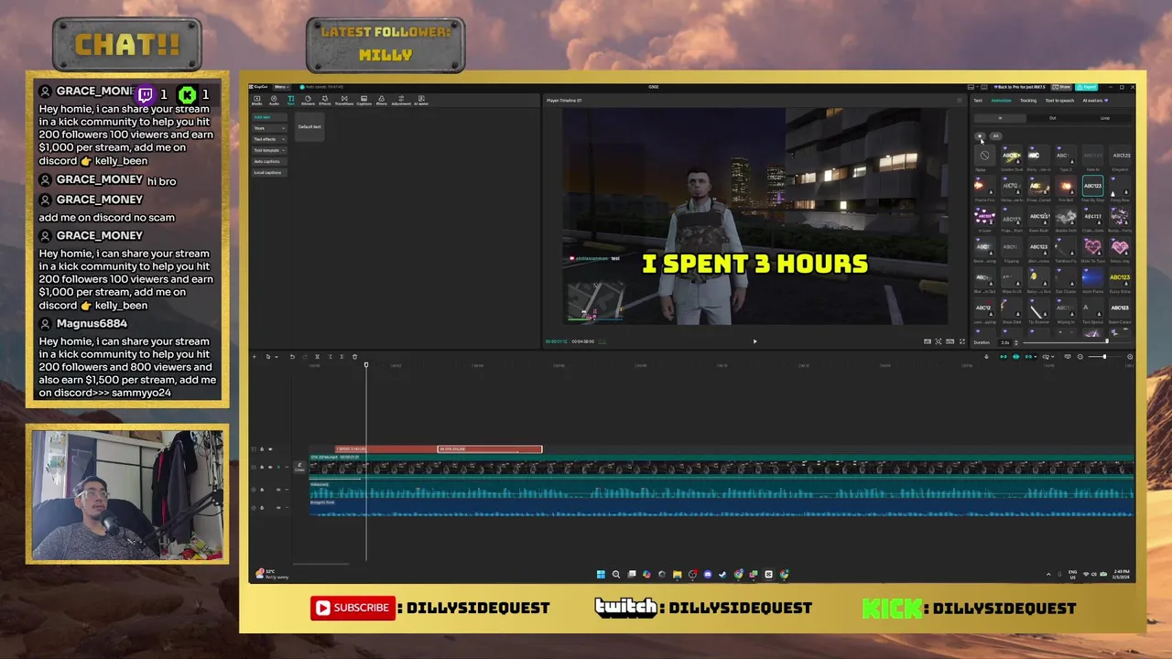The width and height of the screenshot is (1172, 659).
Task: Open the Adjustment panel
Action: (401, 101)
